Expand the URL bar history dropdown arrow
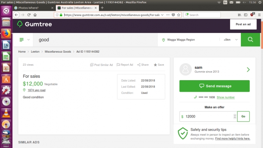263x148 pixels. tap(162, 15)
